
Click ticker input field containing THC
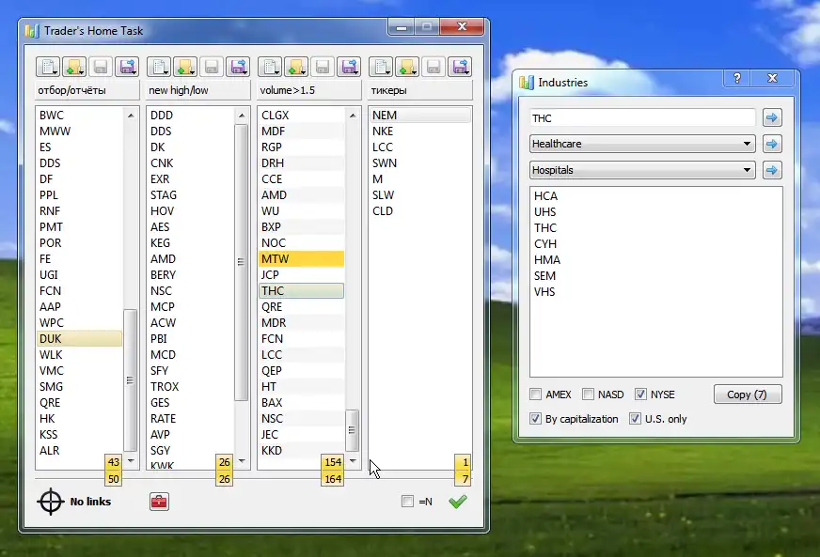coord(642,118)
